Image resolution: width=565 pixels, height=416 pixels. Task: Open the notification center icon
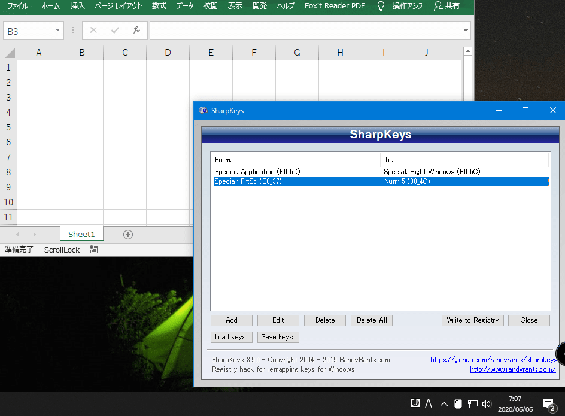(548, 404)
